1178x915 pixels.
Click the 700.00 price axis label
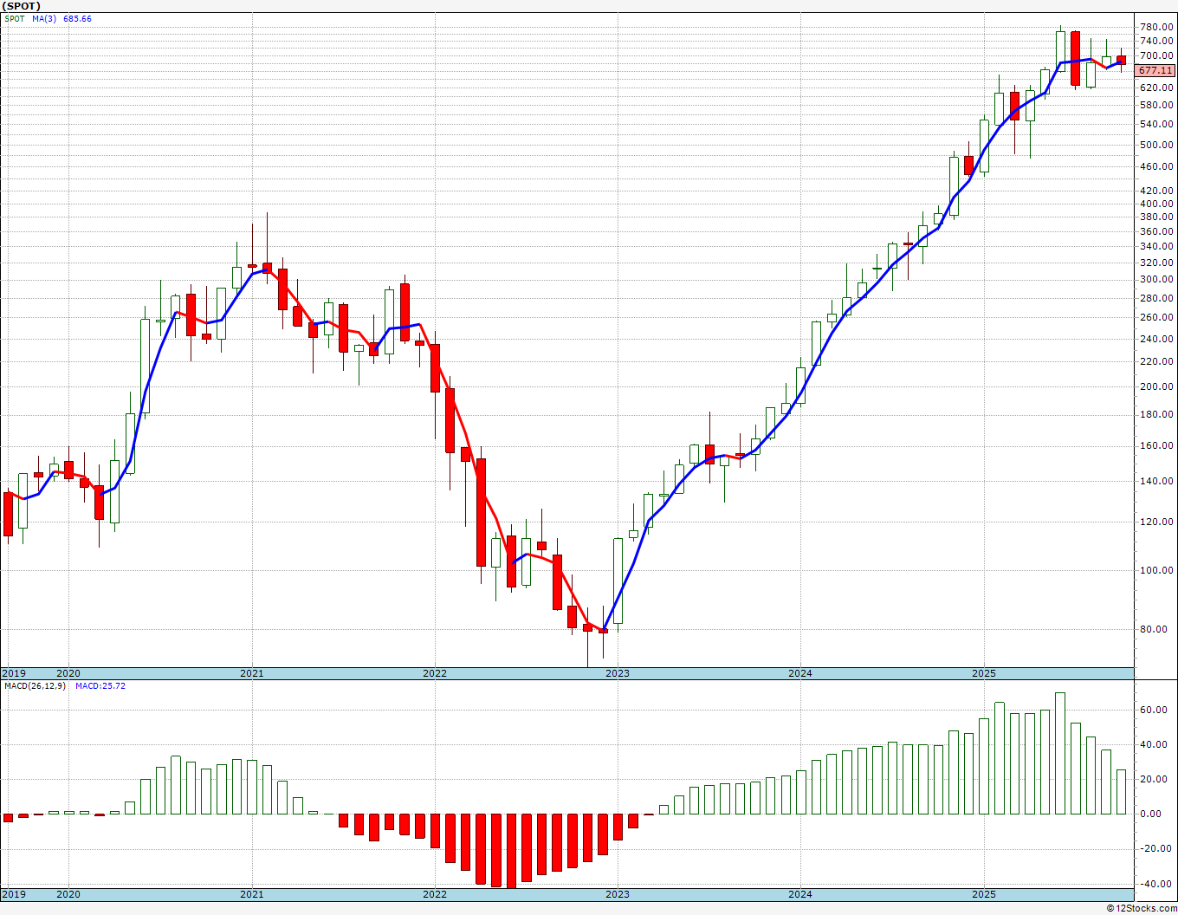1156,55
